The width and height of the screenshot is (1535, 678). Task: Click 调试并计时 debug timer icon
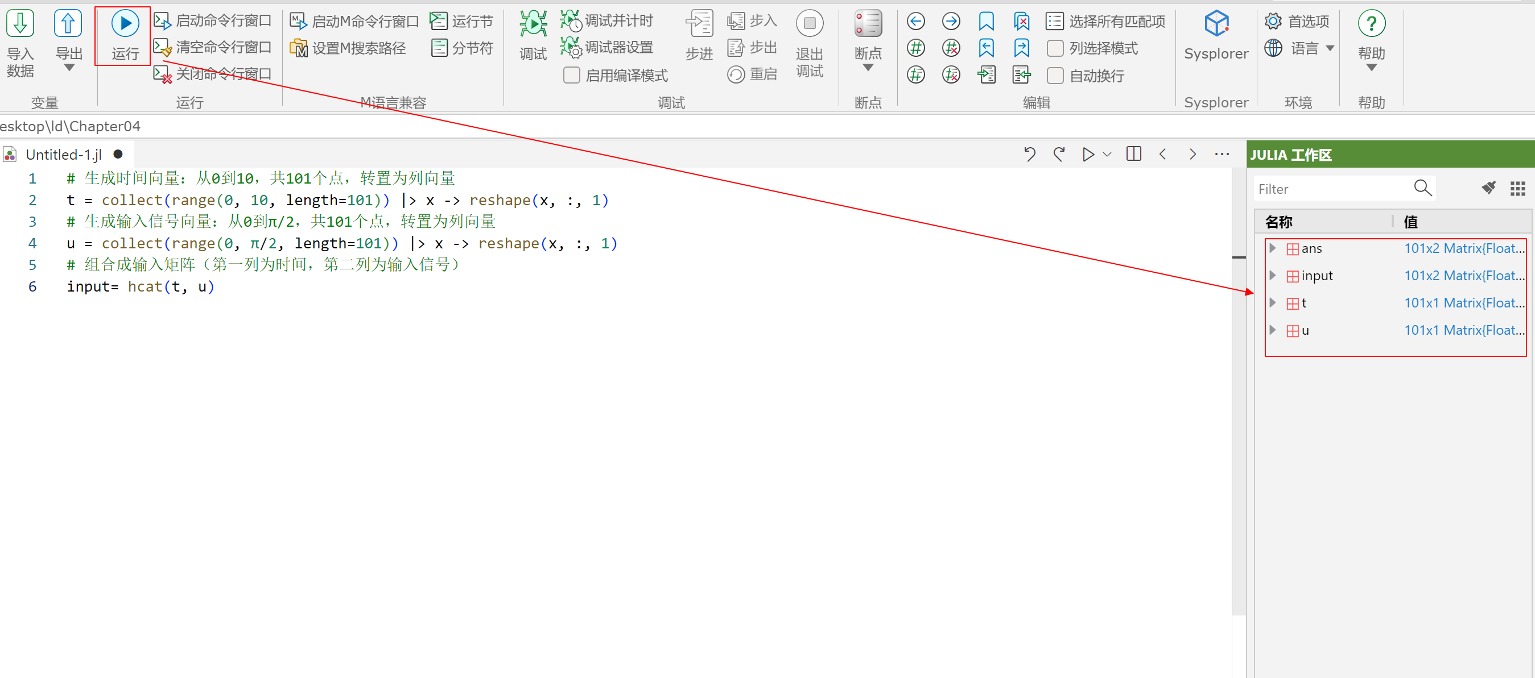click(x=570, y=21)
